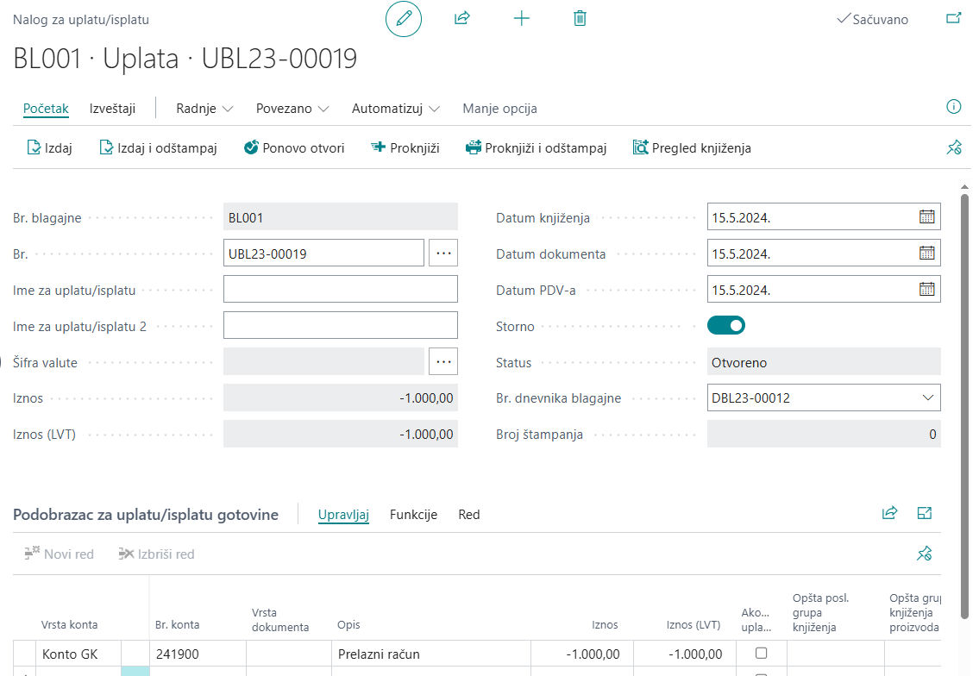This screenshot has width=979, height=676.
Task: Click the Vrsta konta column header
Action: (x=69, y=624)
